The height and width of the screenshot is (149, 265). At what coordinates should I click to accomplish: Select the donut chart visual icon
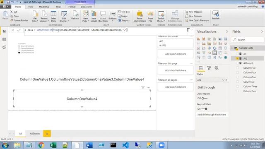coord(214,48)
